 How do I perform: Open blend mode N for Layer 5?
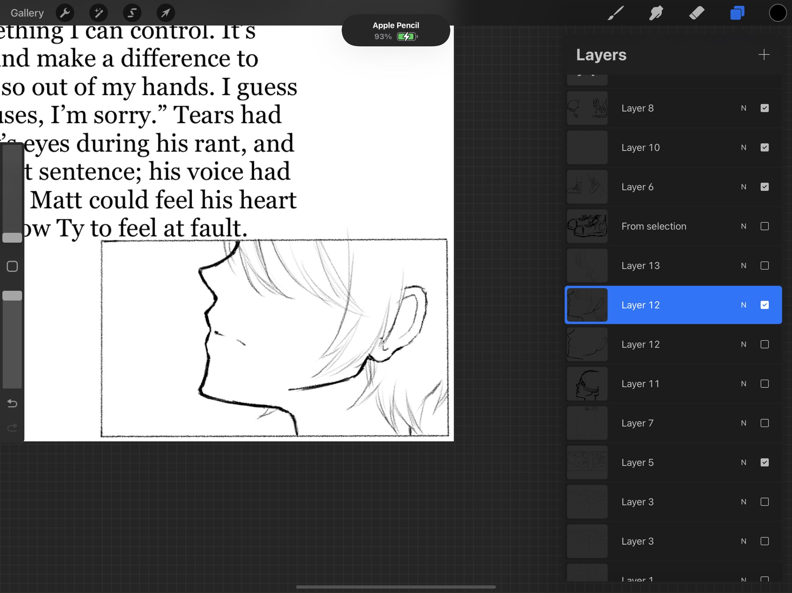pyautogui.click(x=743, y=462)
